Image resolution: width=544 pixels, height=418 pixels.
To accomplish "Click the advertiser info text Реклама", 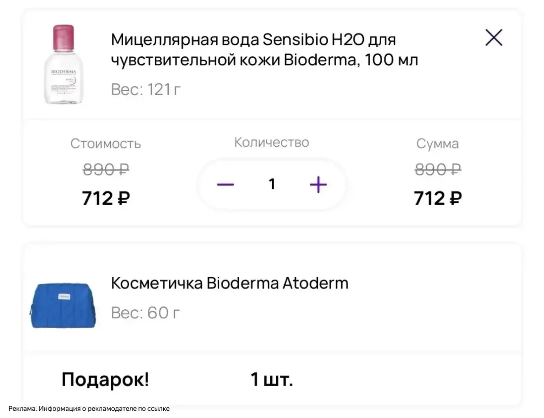I will [89, 409].
